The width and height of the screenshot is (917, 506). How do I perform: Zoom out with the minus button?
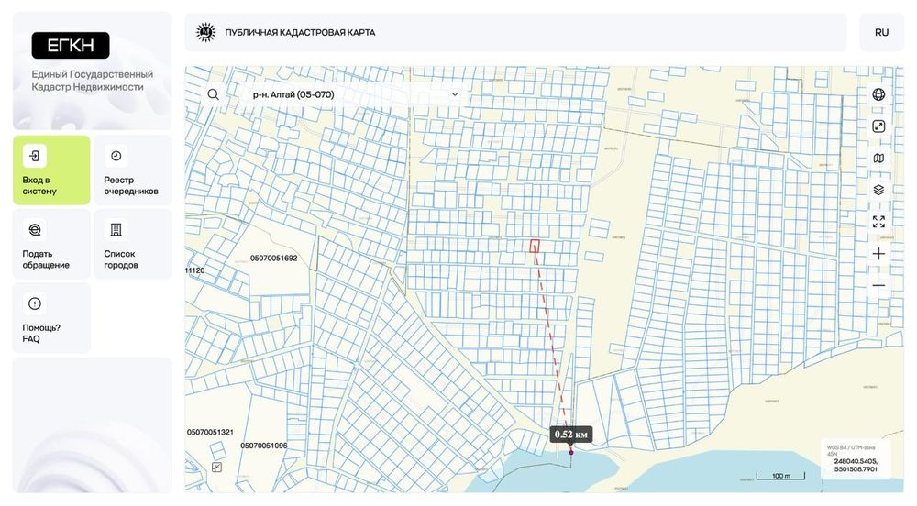coord(878,286)
